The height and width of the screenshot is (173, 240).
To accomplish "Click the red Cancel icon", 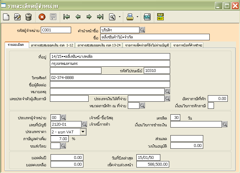I will (42, 17).
